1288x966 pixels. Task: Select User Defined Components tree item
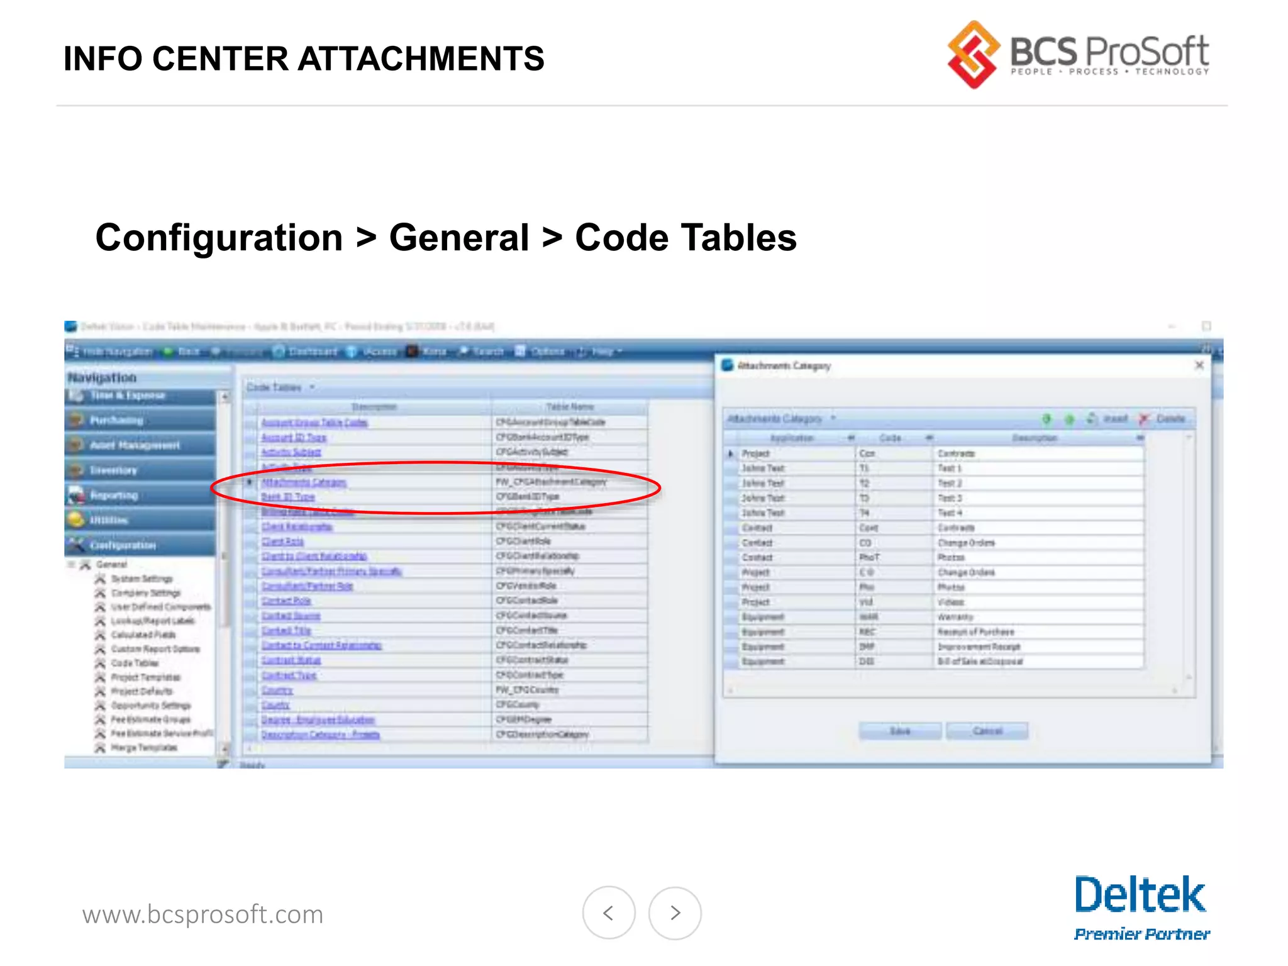pyautogui.click(x=161, y=607)
